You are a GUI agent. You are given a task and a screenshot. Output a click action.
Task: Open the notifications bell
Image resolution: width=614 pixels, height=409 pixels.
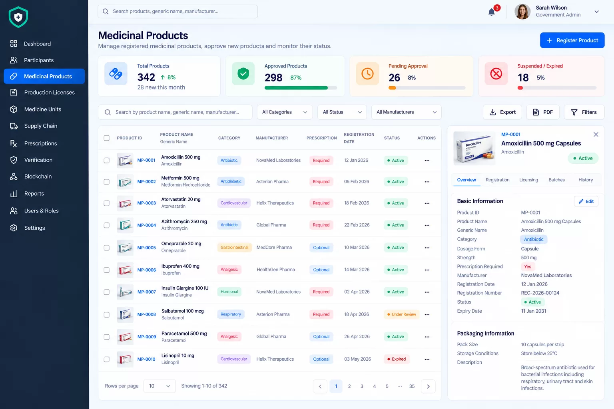492,12
